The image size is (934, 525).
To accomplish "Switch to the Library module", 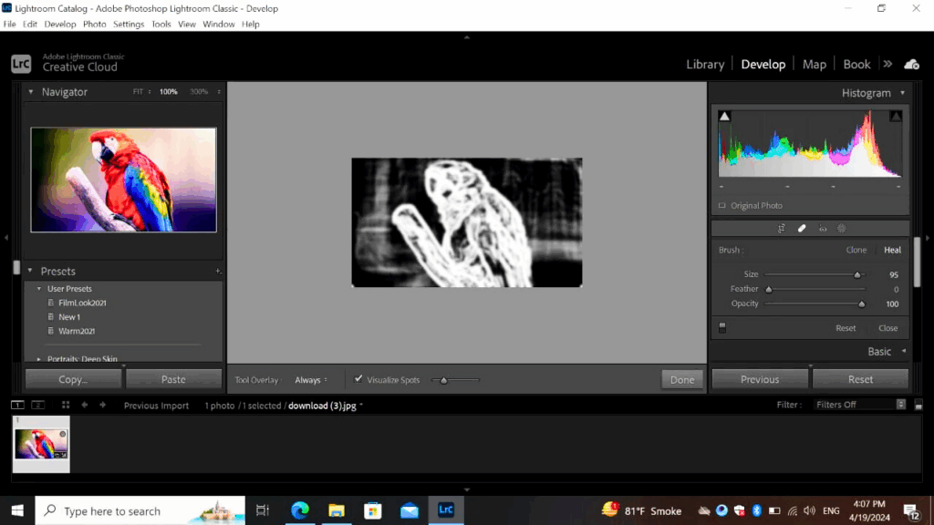I will (705, 65).
